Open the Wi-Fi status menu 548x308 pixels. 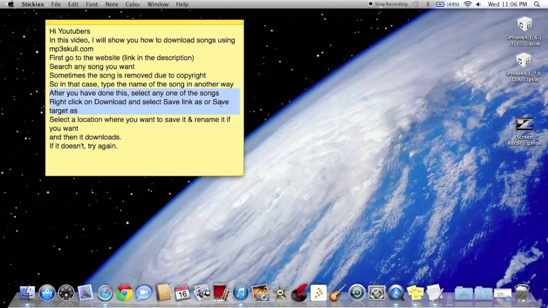[x=468, y=4]
